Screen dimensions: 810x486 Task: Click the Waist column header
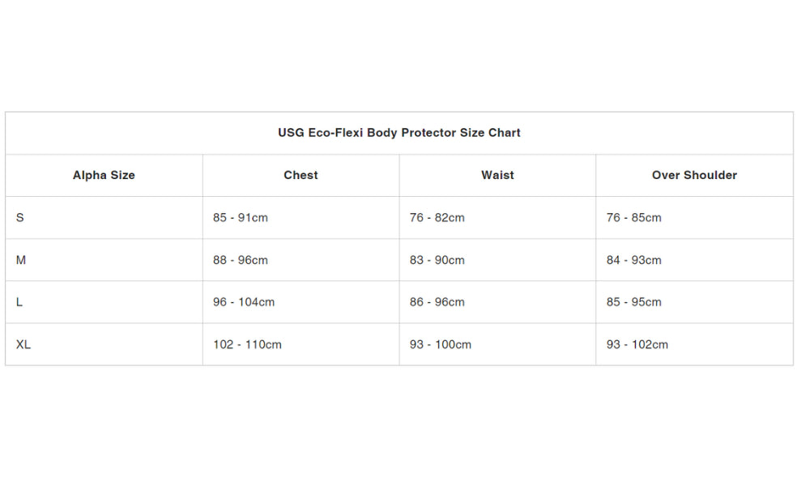497,175
